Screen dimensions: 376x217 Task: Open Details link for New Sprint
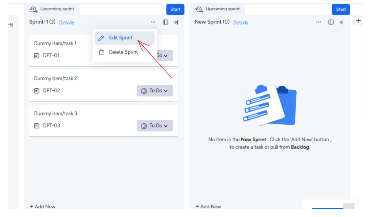240,23
